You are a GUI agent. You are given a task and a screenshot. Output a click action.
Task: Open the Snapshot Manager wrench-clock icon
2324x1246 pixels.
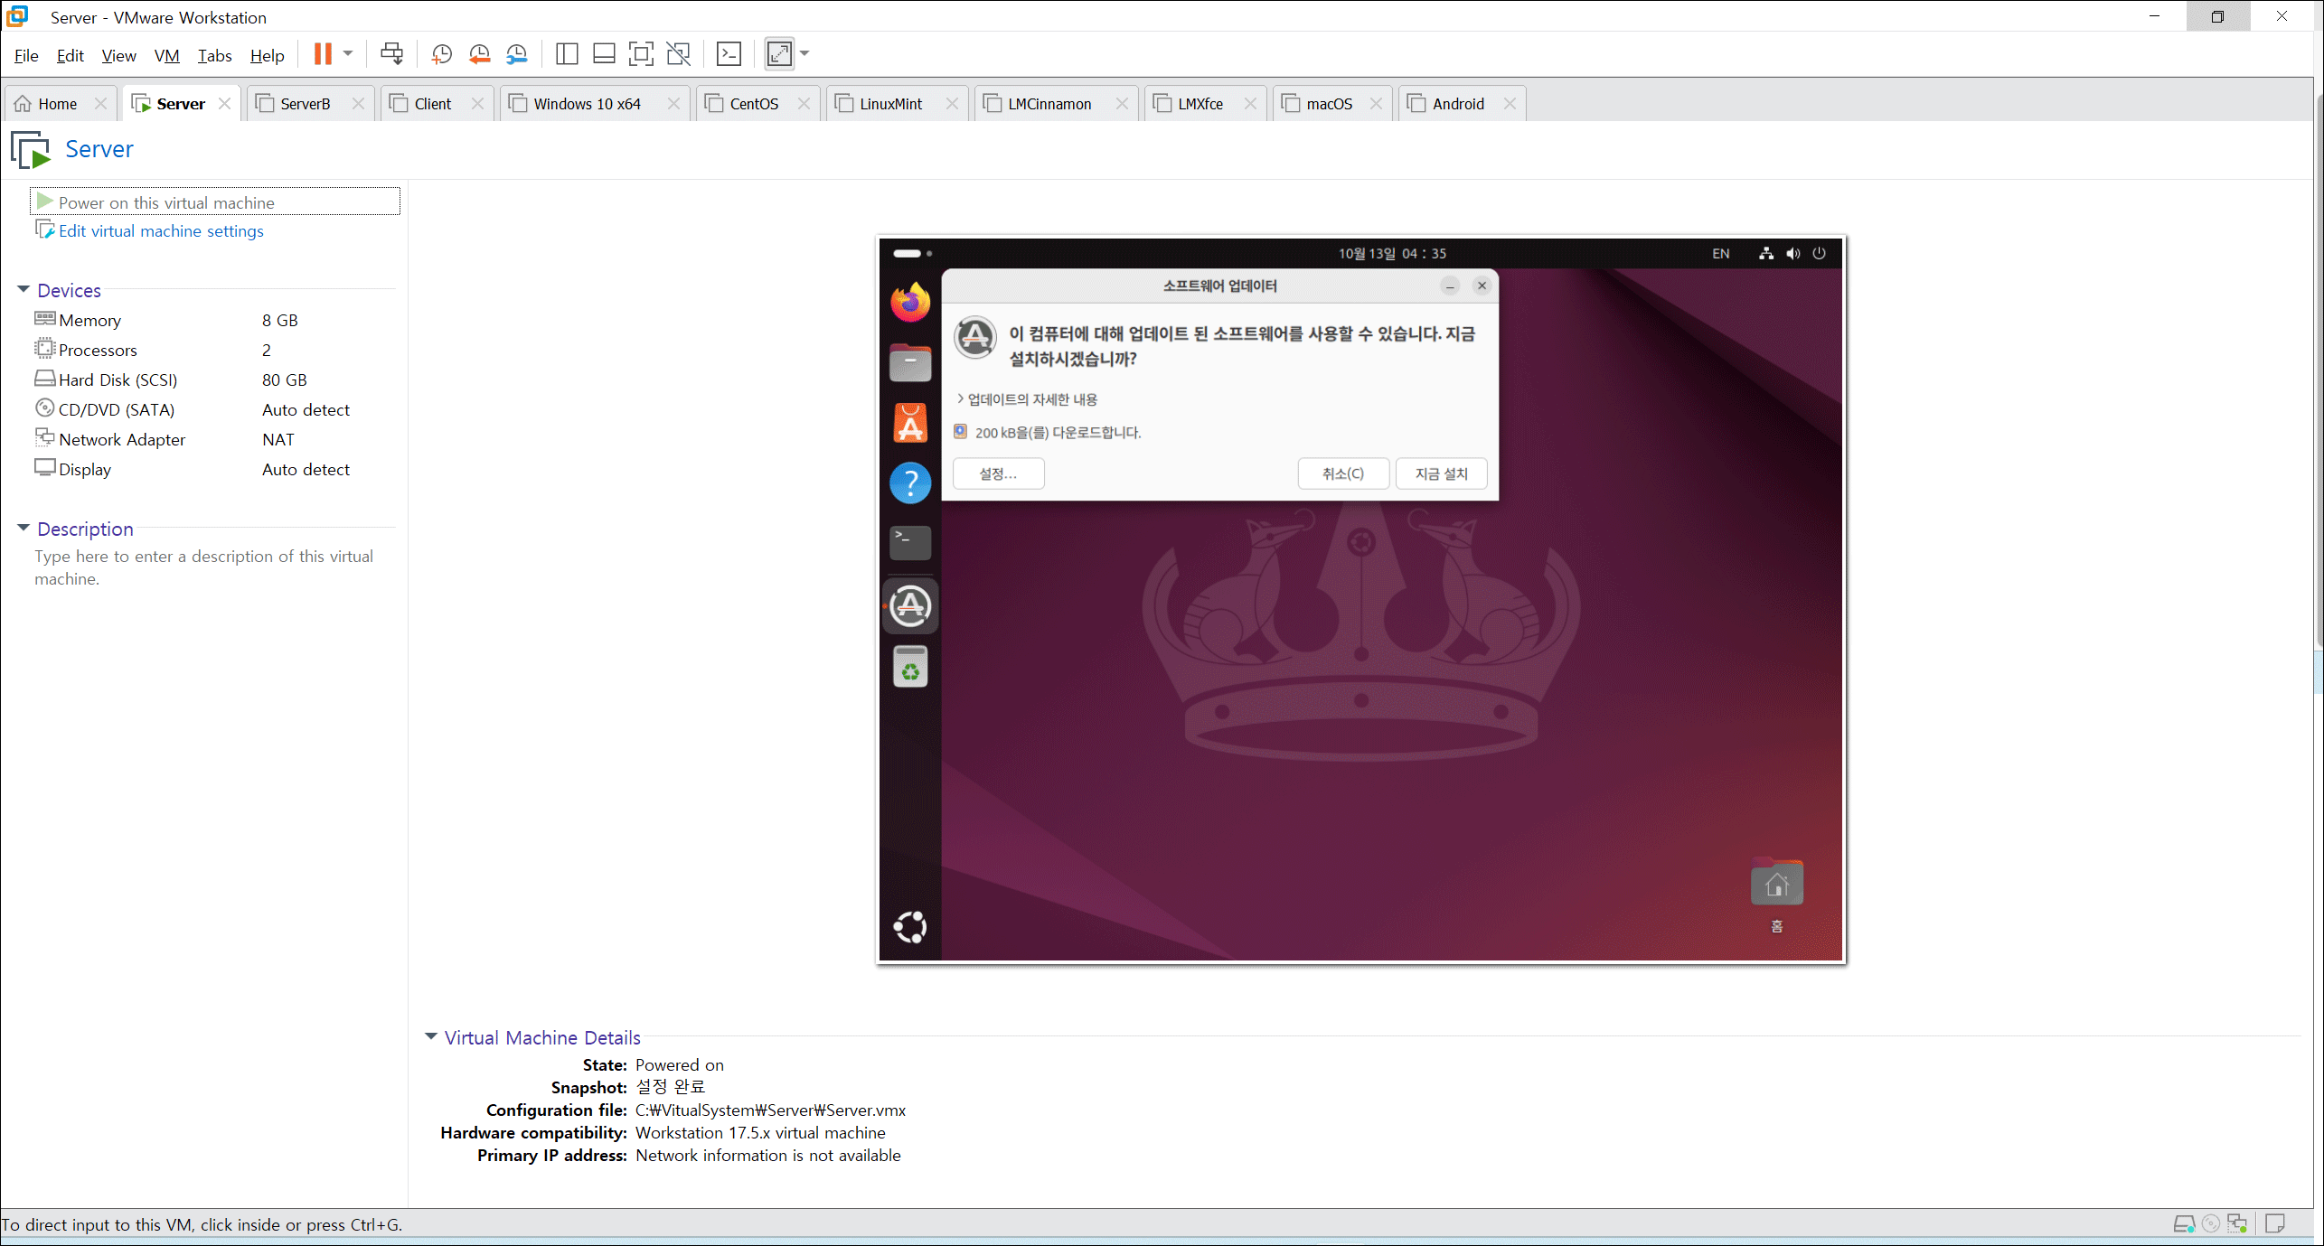coord(516,54)
